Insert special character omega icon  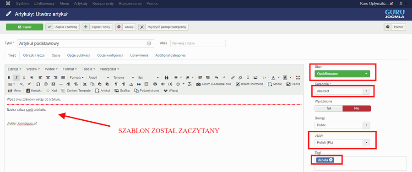click(38, 84)
